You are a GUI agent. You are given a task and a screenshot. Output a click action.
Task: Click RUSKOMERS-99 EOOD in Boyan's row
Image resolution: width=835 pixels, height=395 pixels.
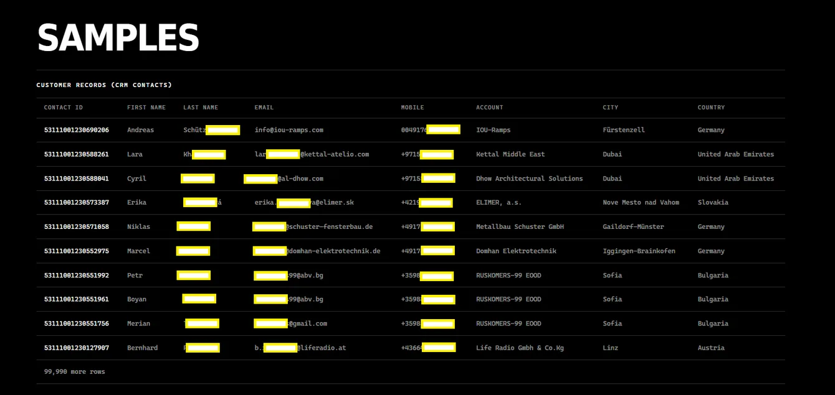[508, 299]
